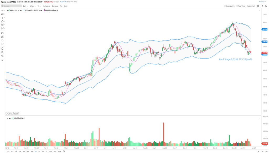The width and height of the screenshot is (269, 153).
Task: Enable the magnet snap tool
Action: point(2,33)
